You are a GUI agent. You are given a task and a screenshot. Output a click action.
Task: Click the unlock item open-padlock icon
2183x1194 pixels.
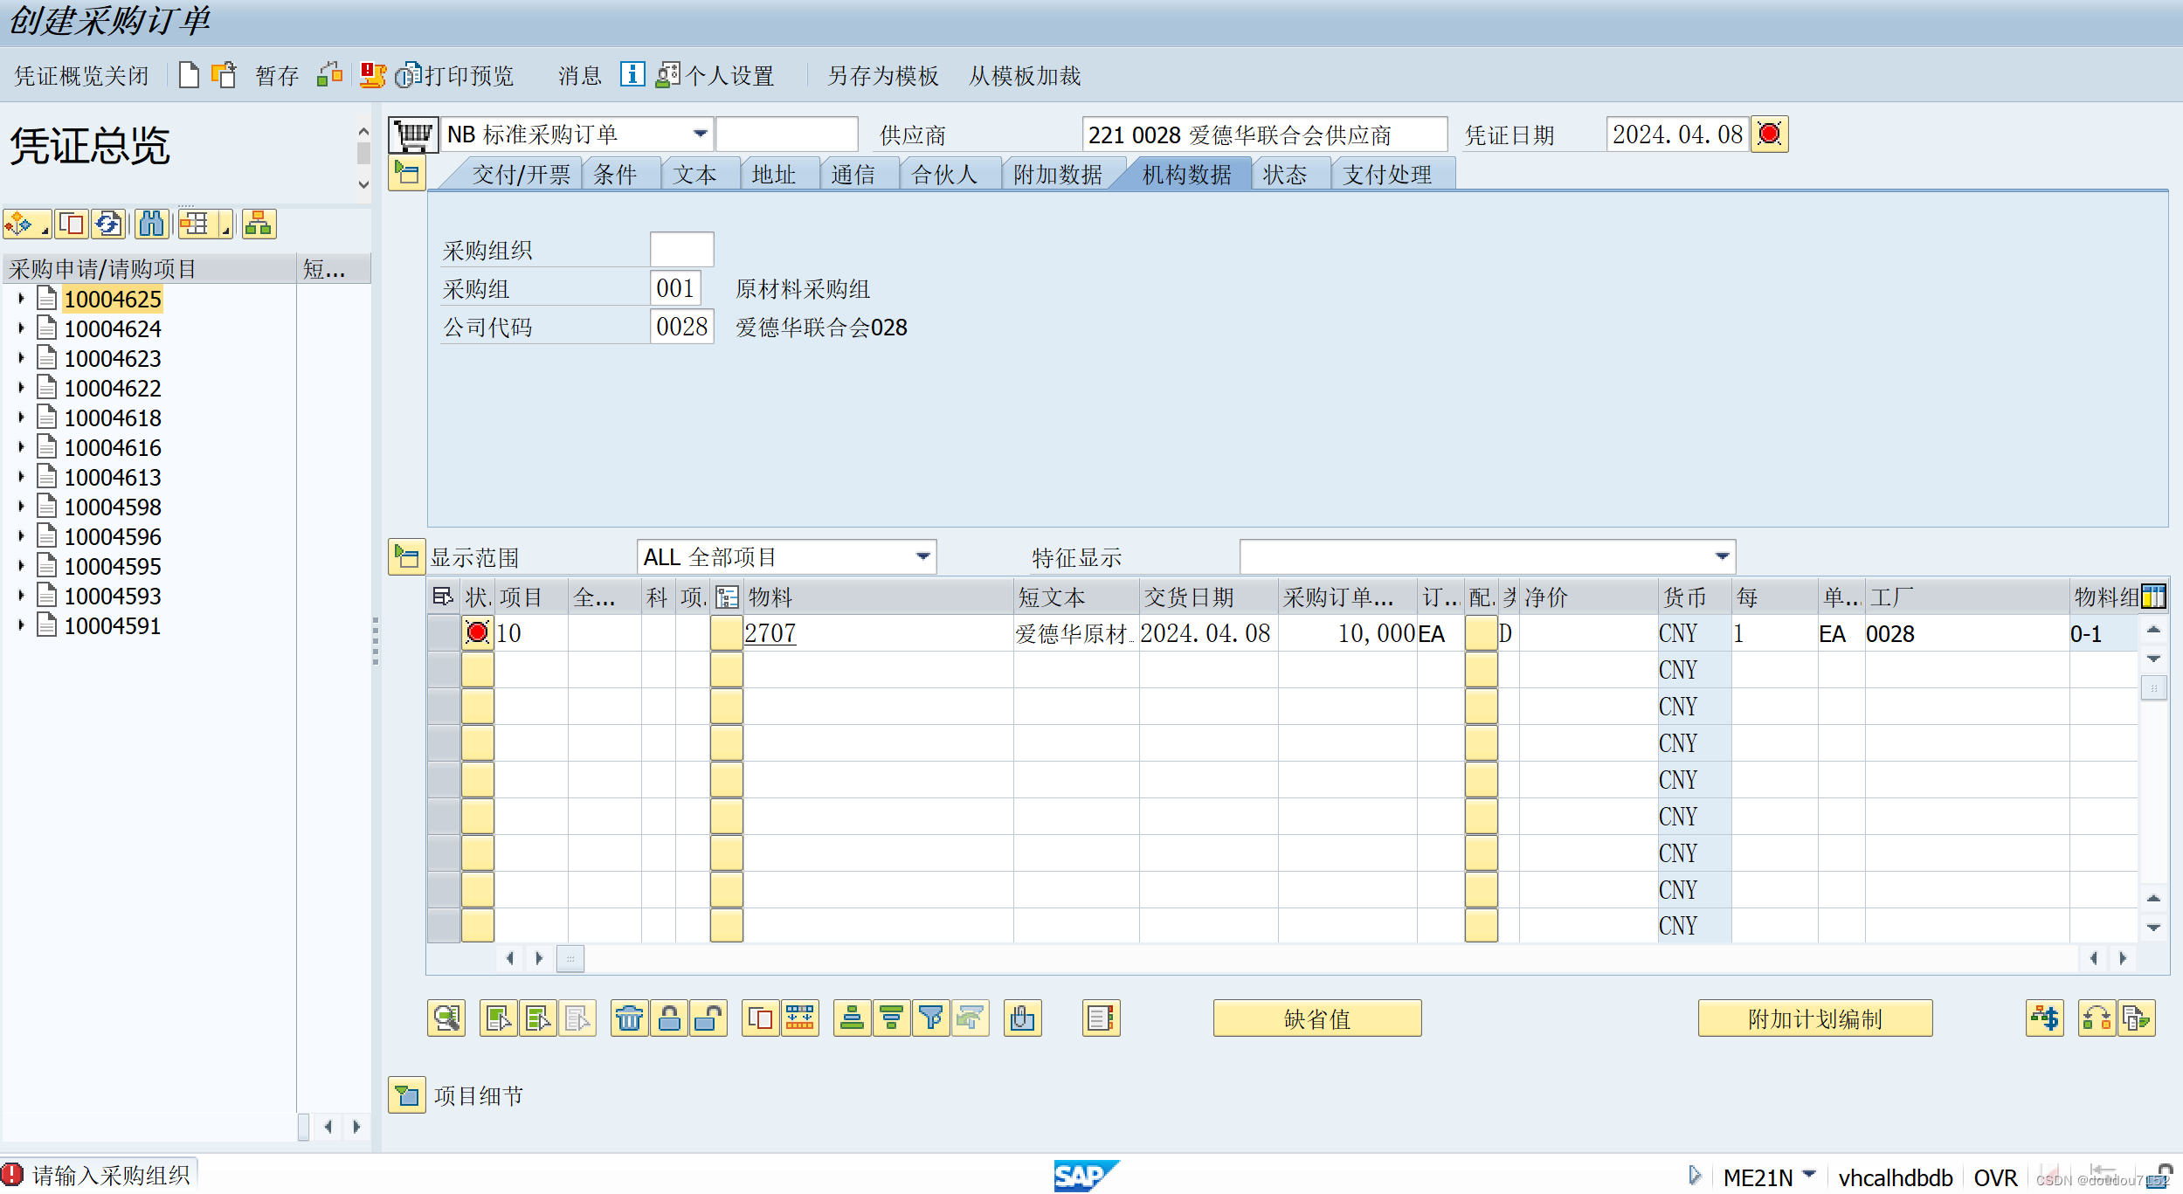(708, 1018)
